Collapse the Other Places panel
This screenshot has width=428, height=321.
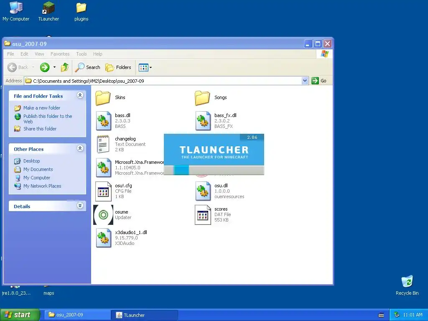80,148
